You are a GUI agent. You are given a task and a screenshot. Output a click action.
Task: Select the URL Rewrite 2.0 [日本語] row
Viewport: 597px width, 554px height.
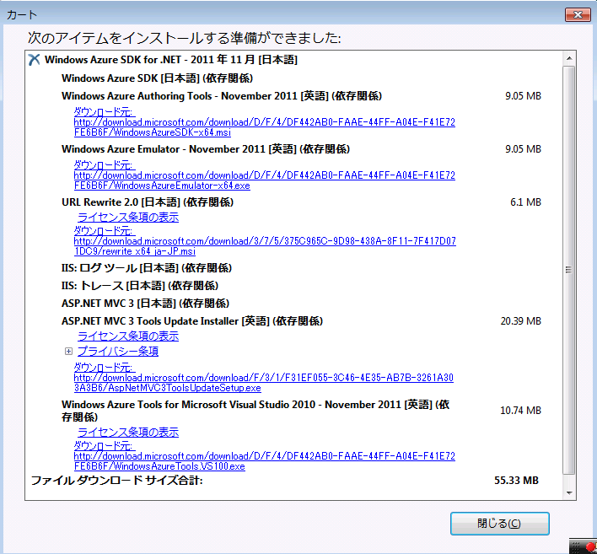coord(148,202)
